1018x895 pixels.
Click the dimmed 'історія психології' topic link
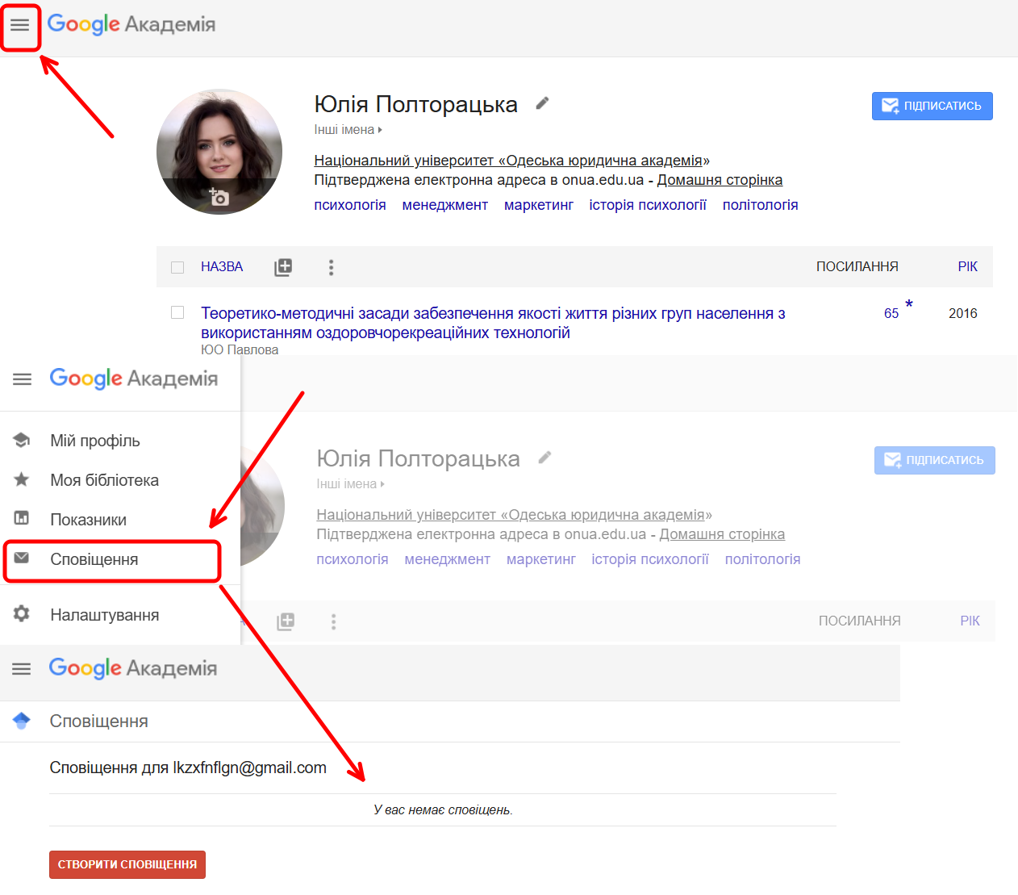click(650, 559)
